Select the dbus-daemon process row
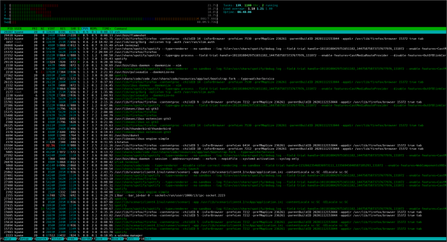The height and width of the screenshot is (242, 447). pos(223,159)
